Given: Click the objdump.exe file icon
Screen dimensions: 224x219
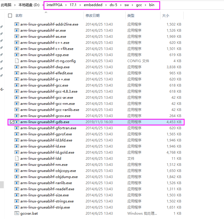Looking at the screenshot, I should [17, 177].
